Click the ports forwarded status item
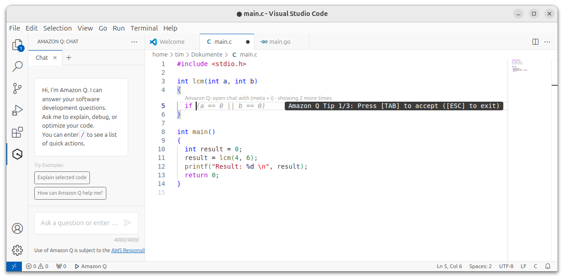The image size is (564, 279). 61,266
